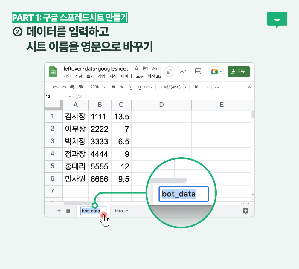Select column E header
The height and width of the screenshot is (269, 299).
[221, 105]
